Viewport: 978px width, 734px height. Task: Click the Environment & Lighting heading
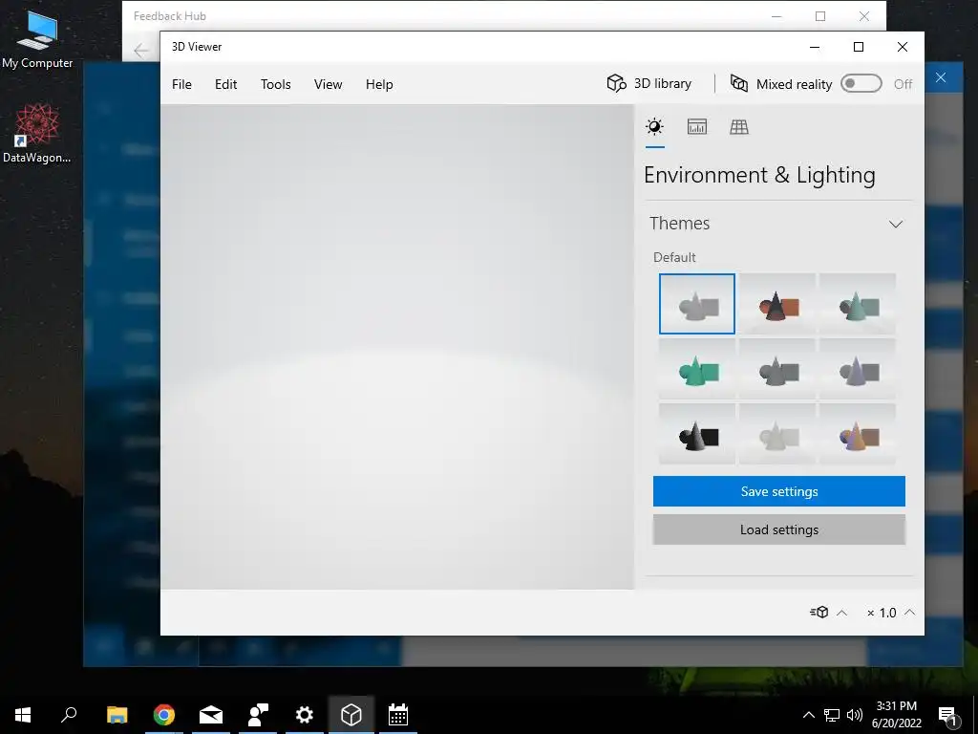759,176
